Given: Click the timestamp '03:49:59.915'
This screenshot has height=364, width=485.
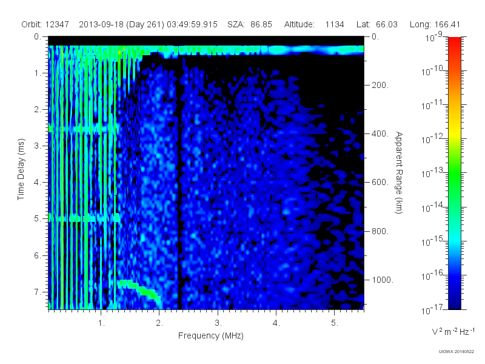Looking at the screenshot, I should point(192,24).
